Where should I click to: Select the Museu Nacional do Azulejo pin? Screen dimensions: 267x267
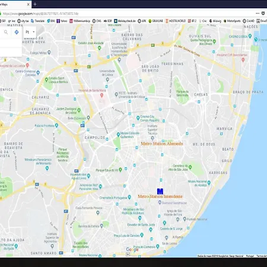click(209, 183)
